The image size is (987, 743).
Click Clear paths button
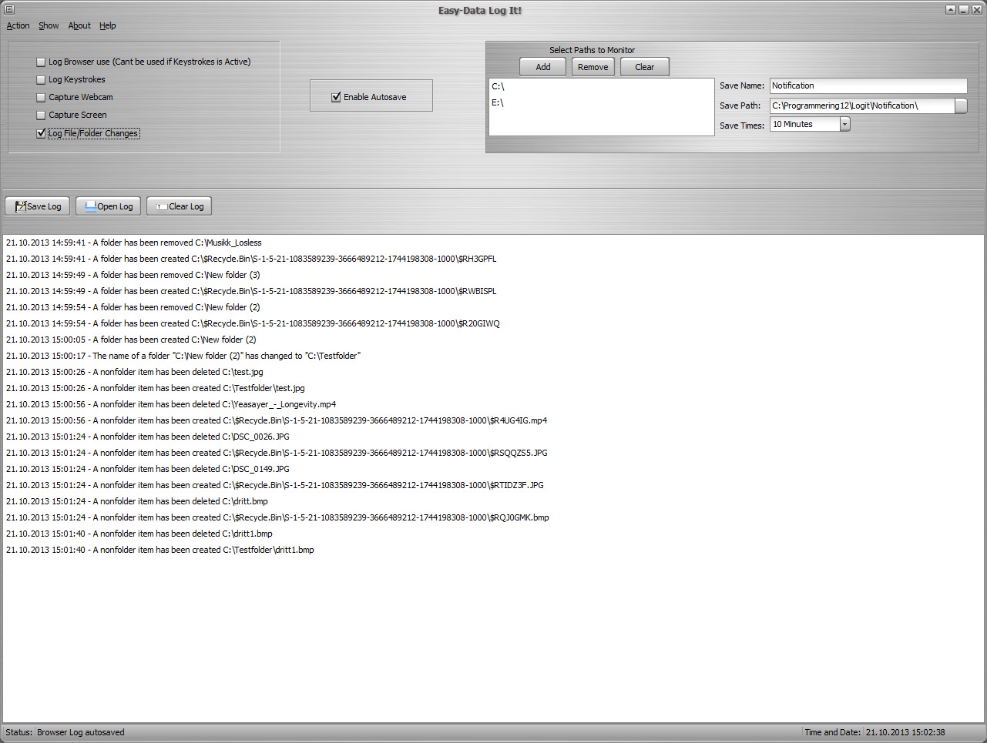coord(645,67)
